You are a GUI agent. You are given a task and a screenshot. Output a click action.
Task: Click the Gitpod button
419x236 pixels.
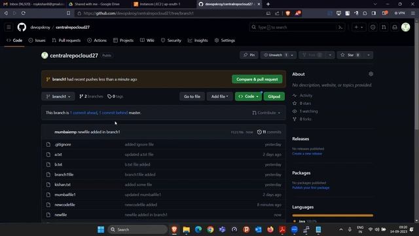click(x=274, y=96)
